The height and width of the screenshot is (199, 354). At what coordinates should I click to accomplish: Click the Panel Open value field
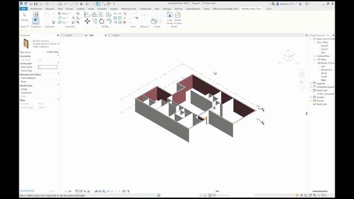48,67
